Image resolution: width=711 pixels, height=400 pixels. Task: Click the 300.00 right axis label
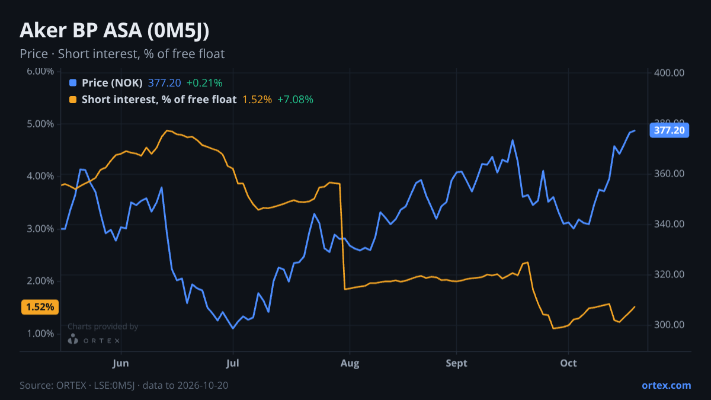(670, 325)
